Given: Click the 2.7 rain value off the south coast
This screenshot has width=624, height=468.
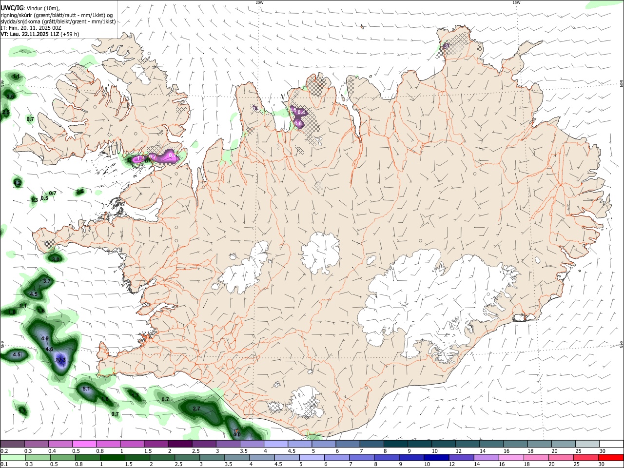Looking at the screenshot, I should pyautogui.click(x=197, y=409).
